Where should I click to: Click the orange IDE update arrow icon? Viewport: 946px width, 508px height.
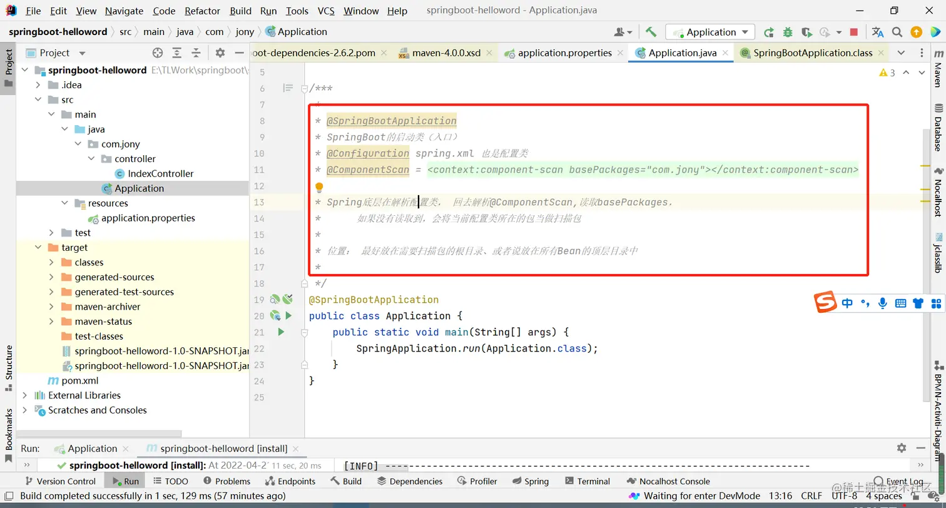pos(917,32)
